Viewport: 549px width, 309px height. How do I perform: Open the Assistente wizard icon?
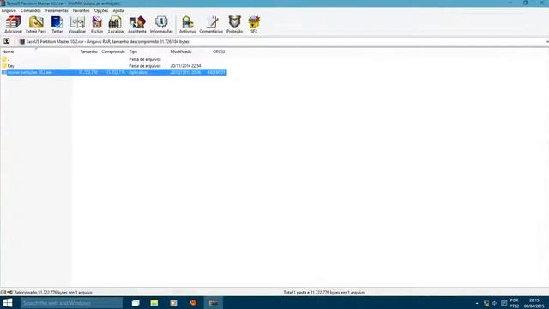click(137, 25)
